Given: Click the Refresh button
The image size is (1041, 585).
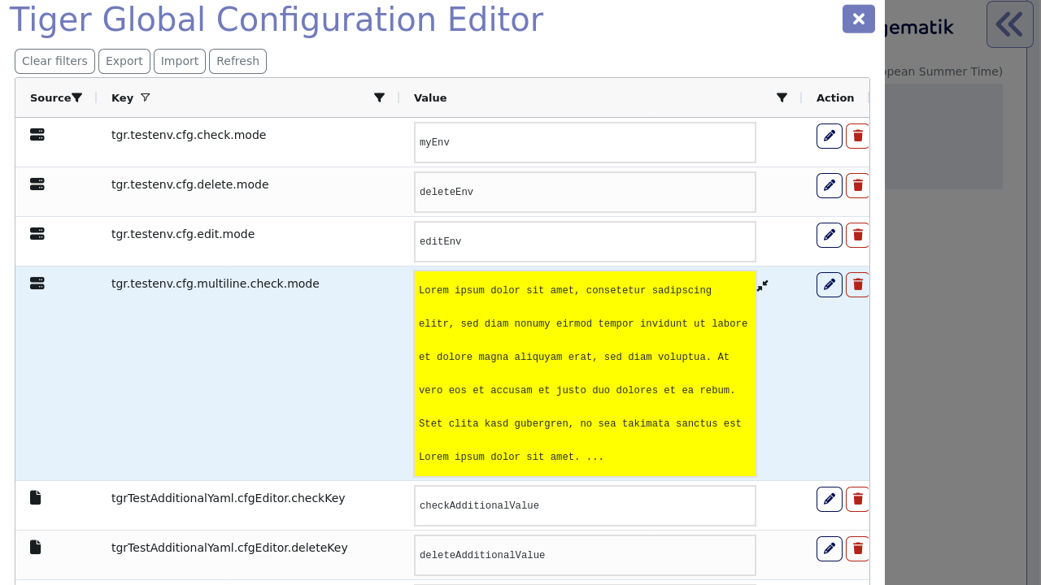Looking at the screenshot, I should click(x=237, y=61).
